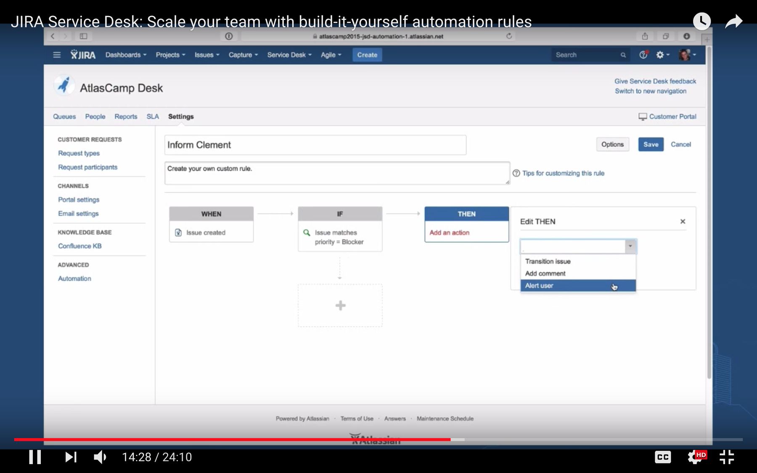Open the JIRA administration gear menu
This screenshot has width=757, height=473.
coord(662,55)
